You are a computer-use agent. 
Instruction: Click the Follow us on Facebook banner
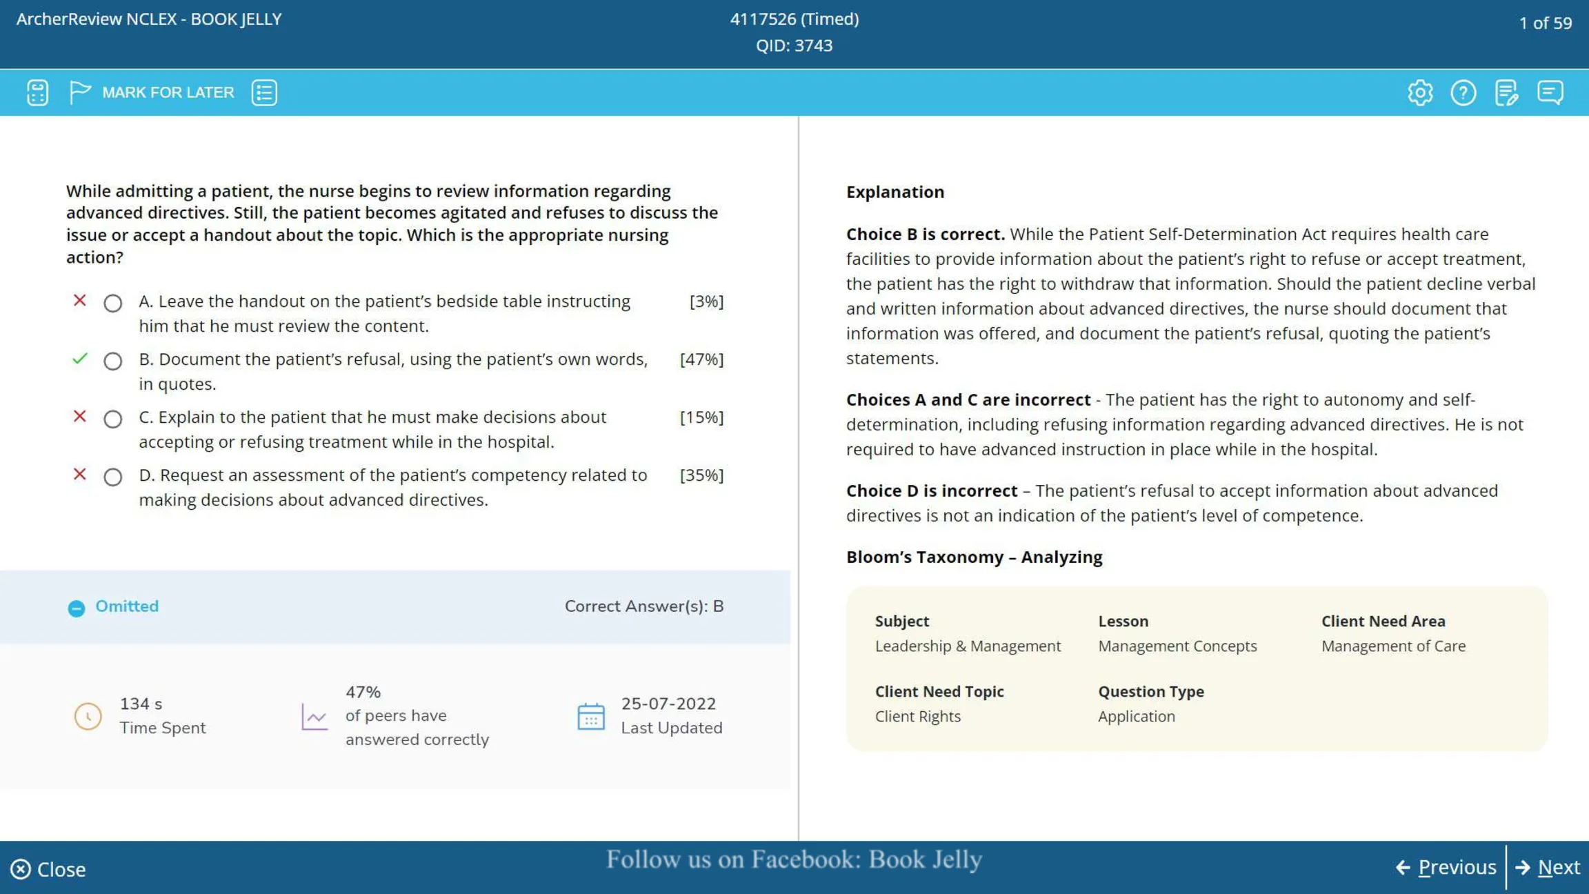coord(794,860)
